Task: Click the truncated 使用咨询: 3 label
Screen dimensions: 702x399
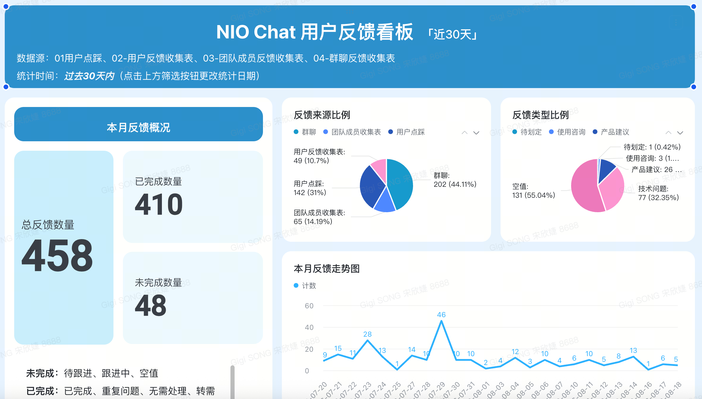Action: point(652,158)
